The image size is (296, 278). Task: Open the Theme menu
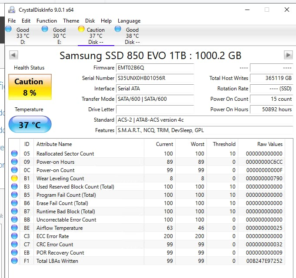[71, 21]
